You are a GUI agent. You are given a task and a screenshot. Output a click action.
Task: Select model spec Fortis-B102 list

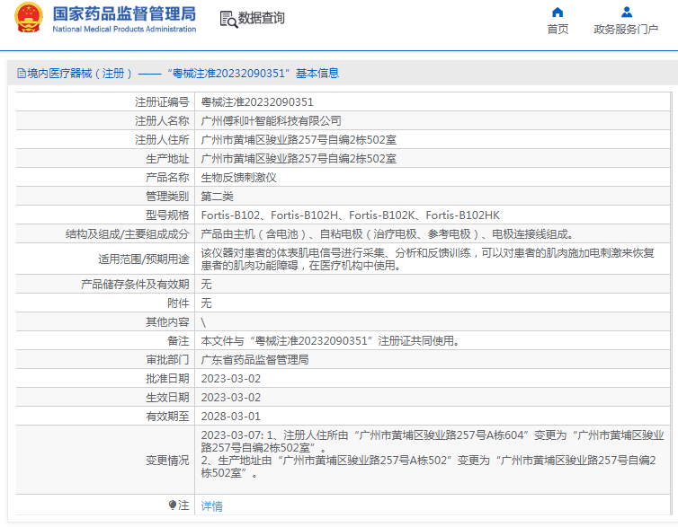point(351,215)
